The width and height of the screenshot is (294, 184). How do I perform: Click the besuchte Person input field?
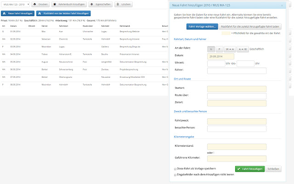(237, 129)
